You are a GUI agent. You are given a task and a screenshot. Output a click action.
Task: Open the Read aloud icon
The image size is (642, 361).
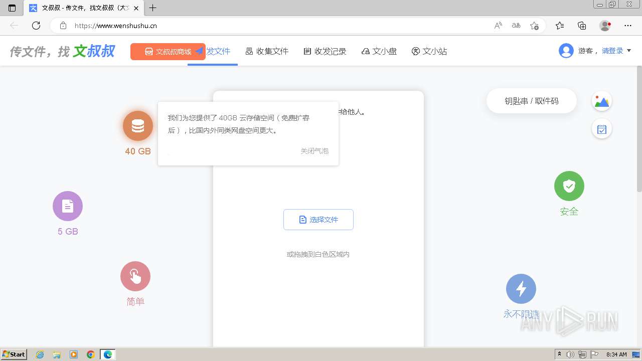(x=498, y=26)
